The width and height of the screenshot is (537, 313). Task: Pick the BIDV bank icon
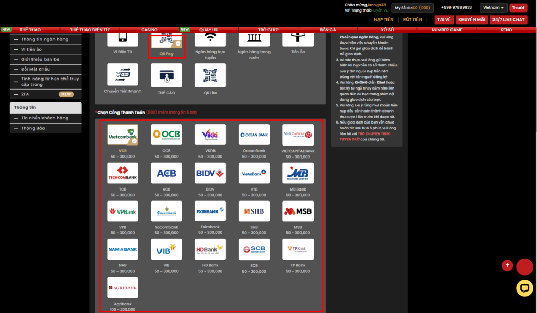click(210, 173)
